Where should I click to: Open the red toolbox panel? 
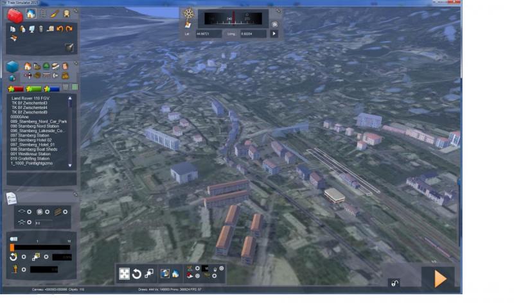15,15
